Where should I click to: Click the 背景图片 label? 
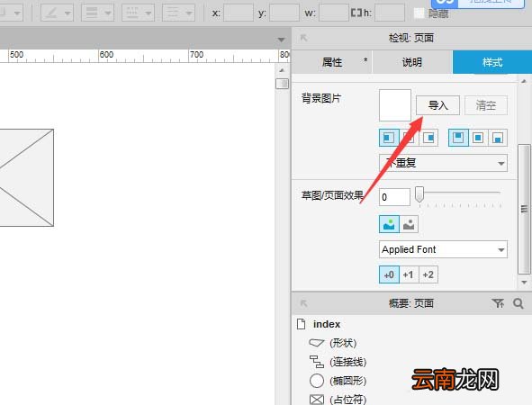321,98
